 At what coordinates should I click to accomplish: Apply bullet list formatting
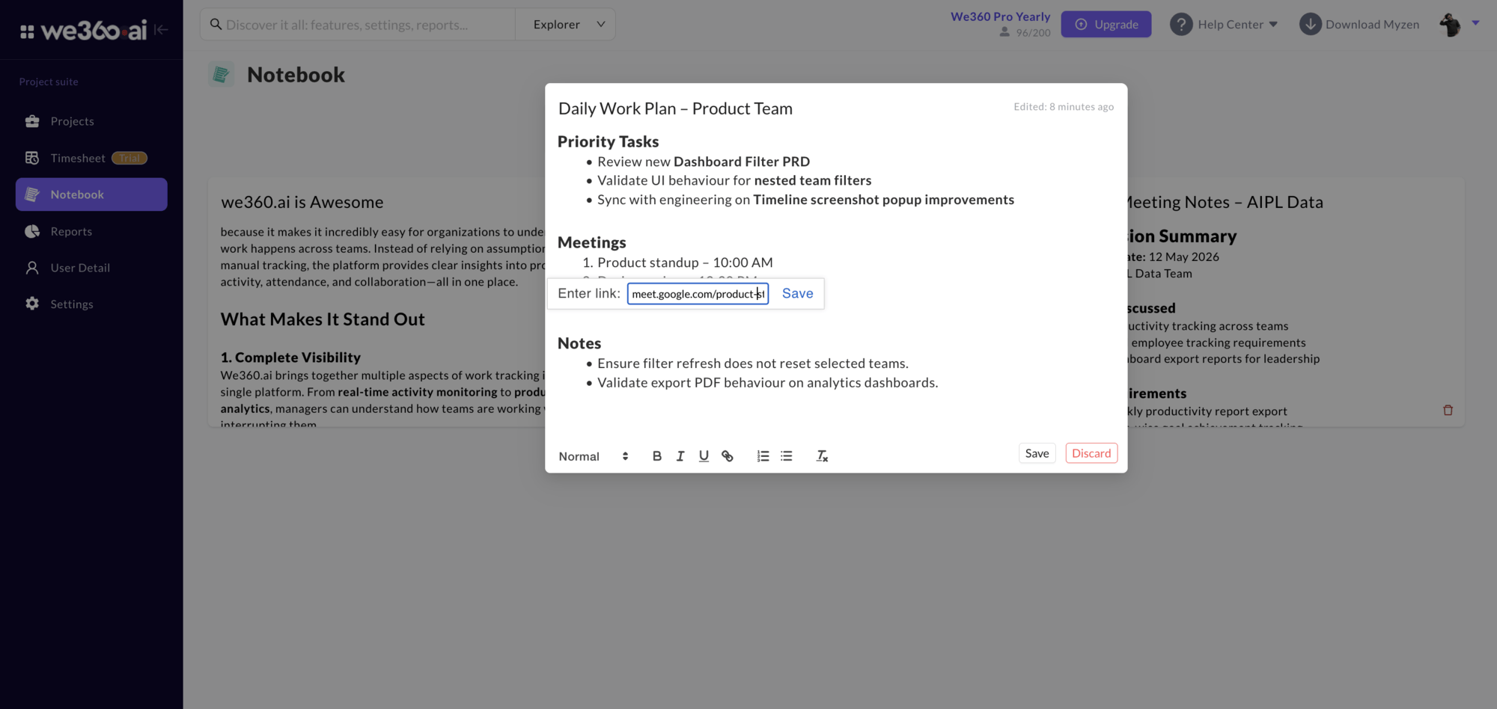(786, 455)
